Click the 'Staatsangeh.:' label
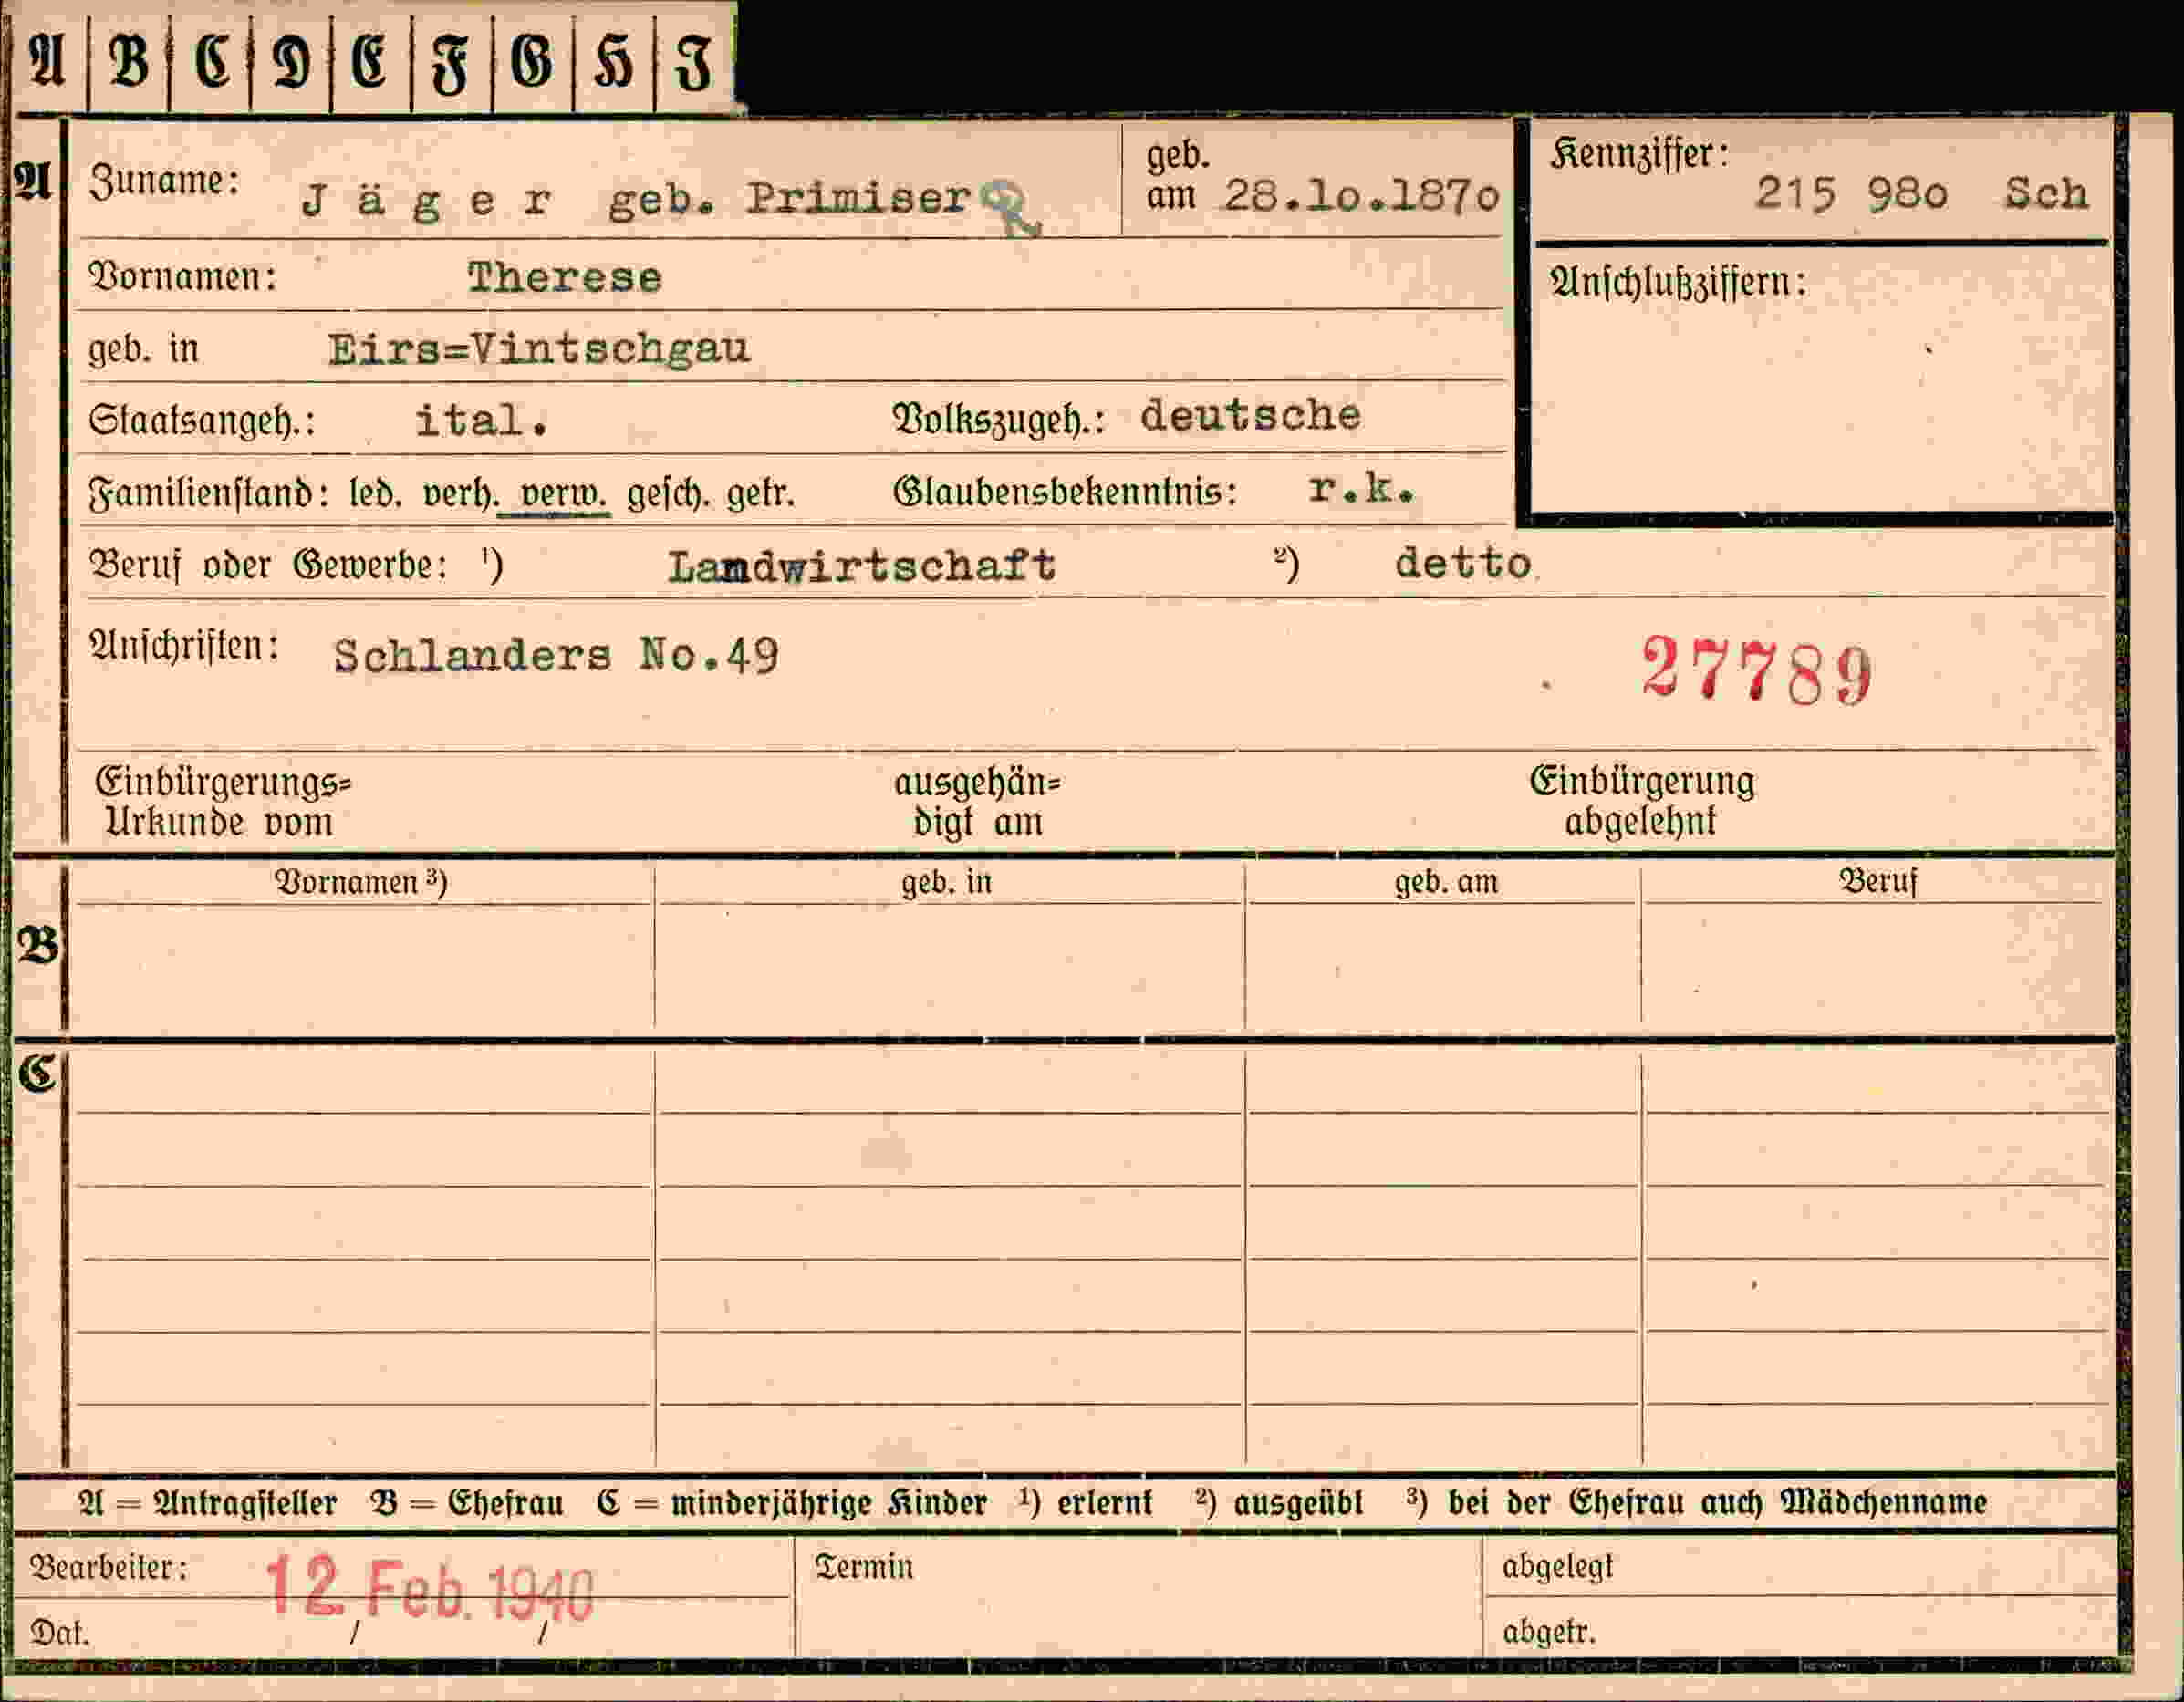This screenshot has height=1702, width=2184. pos(203,420)
